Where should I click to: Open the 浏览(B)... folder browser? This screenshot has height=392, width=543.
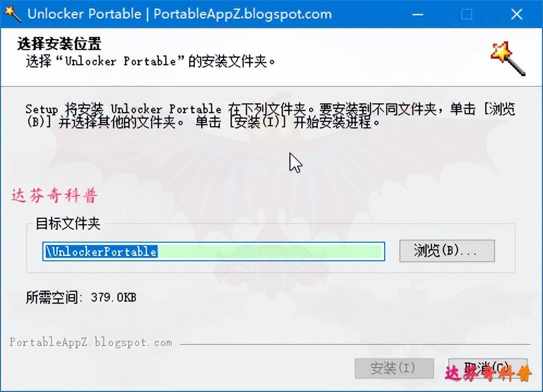[x=447, y=250]
